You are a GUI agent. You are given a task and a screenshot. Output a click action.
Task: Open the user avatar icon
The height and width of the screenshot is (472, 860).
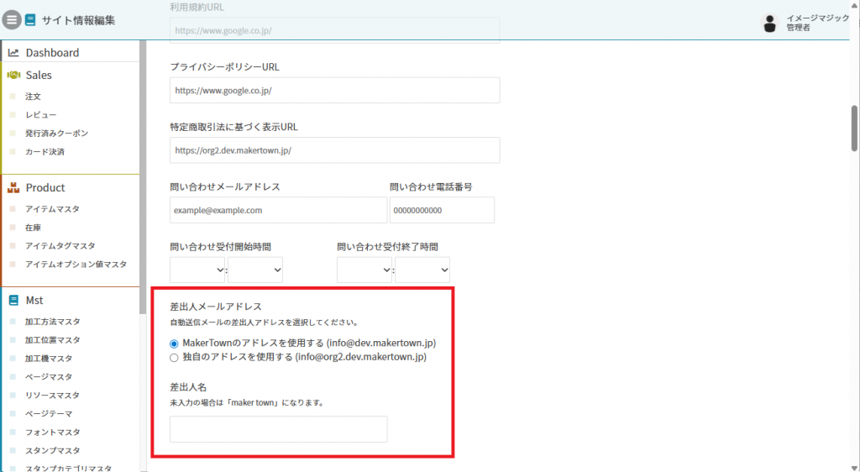click(x=769, y=23)
